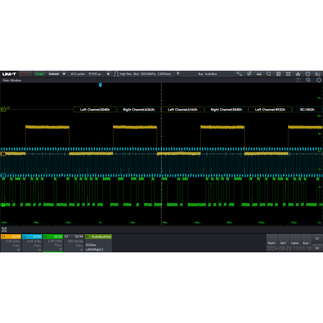Viewport: 323px width, 323px height.
Task: Select decoded packet Right Channel:554Eh
Action: [226, 109]
